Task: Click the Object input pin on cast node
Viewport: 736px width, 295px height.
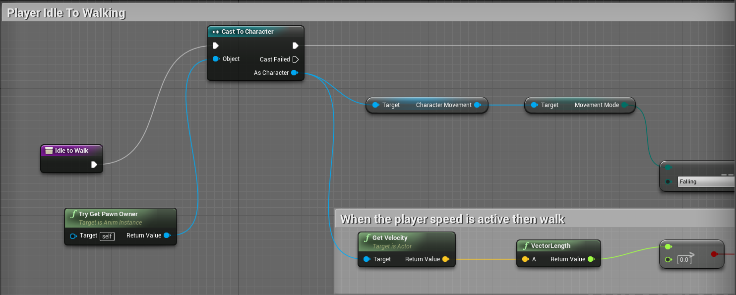Action: pos(216,59)
